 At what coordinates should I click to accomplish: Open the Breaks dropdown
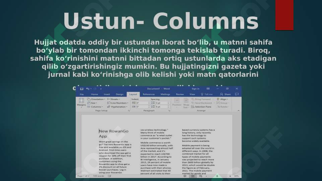[x=114, y=99]
